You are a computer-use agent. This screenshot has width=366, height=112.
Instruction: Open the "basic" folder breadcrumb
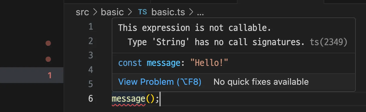coord(112,12)
